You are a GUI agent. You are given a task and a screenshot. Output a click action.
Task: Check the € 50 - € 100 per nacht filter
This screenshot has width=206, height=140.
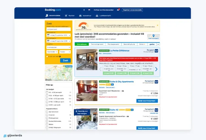pyautogui.click(x=47, y=95)
